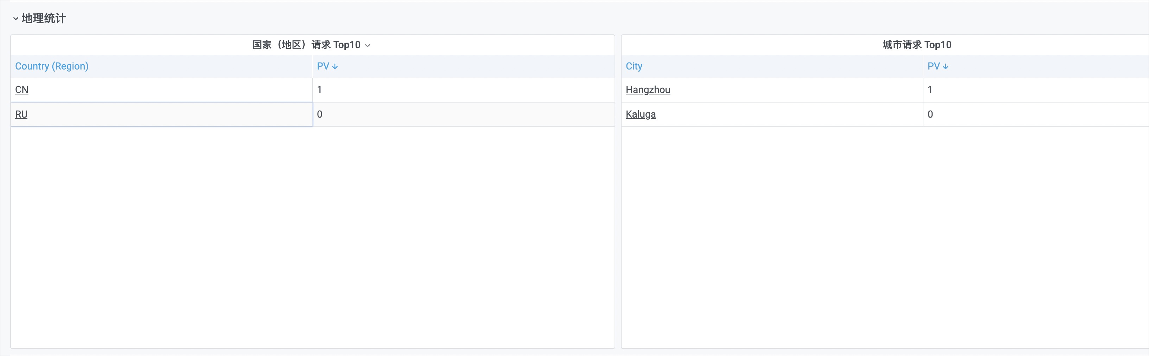Open the CN country link
The height and width of the screenshot is (356, 1149).
pyautogui.click(x=22, y=90)
